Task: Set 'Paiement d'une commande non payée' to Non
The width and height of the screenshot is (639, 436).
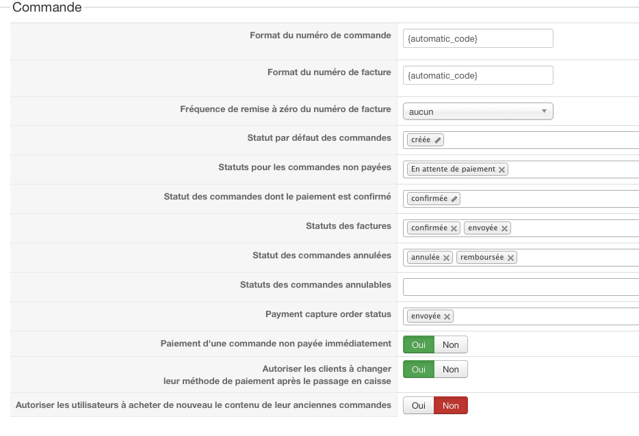Action: pos(450,345)
